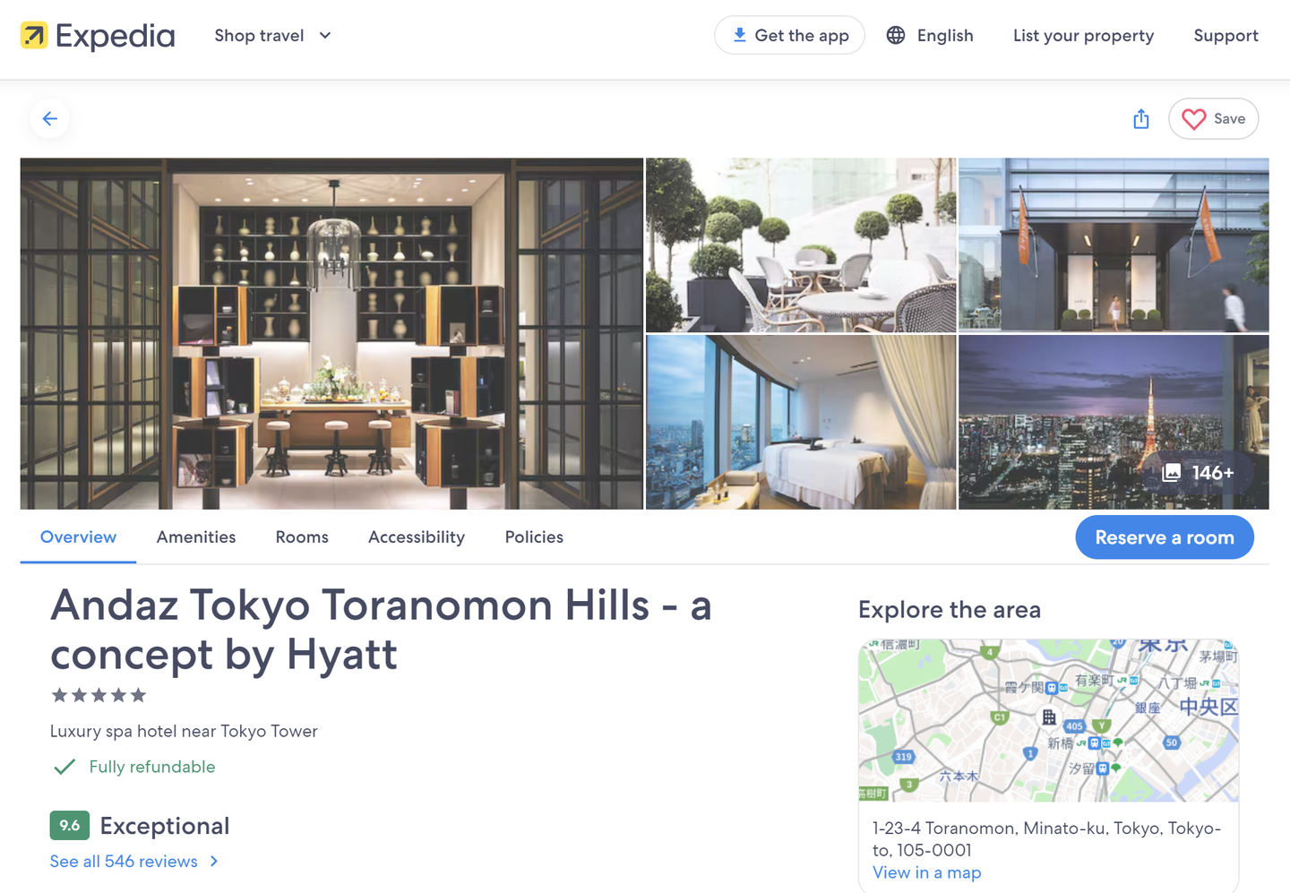Click View in a map link
1290x893 pixels.
click(x=927, y=872)
